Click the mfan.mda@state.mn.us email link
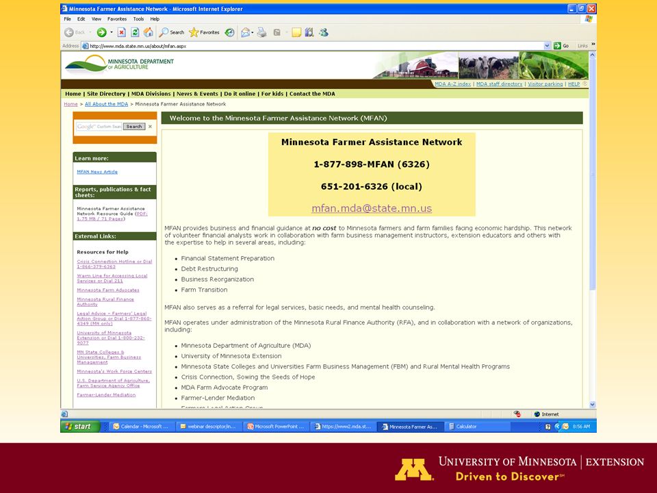Image resolution: width=657 pixels, height=493 pixels. pyautogui.click(x=372, y=208)
